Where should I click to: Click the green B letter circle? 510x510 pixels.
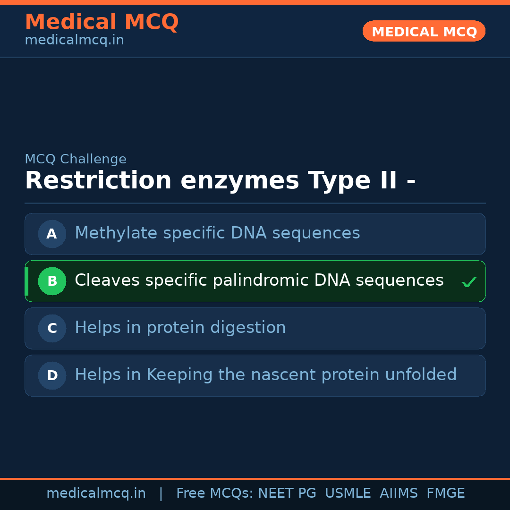click(52, 281)
